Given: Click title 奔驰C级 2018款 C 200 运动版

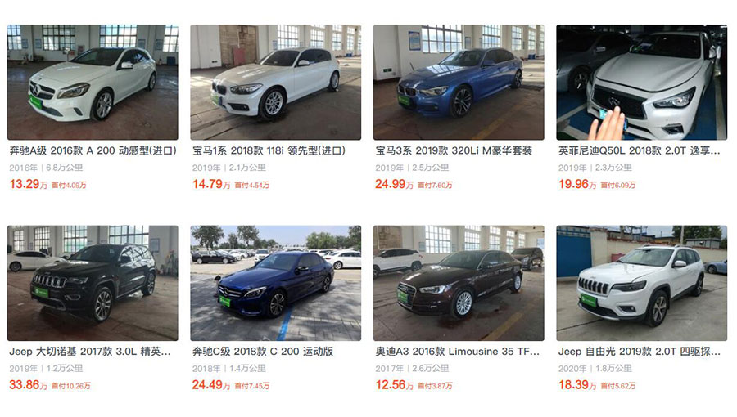Looking at the screenshot, I should point(263,352).
